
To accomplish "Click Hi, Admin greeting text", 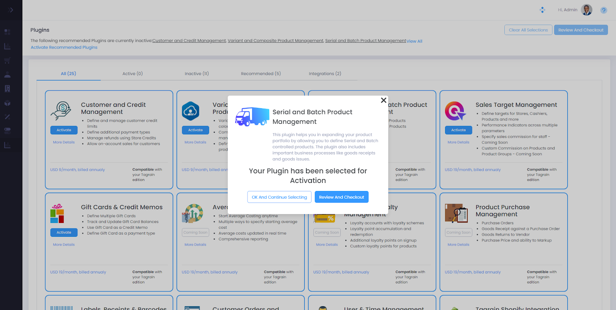I will (x=567, y=10).
